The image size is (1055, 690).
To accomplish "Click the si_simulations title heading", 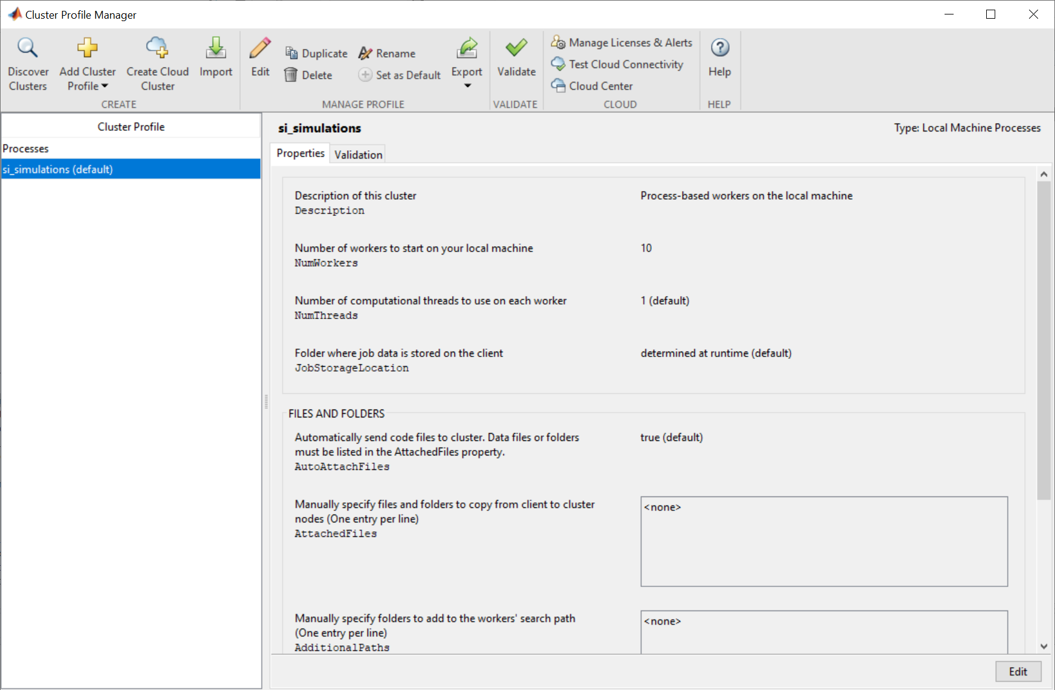I will click(319, 128).
